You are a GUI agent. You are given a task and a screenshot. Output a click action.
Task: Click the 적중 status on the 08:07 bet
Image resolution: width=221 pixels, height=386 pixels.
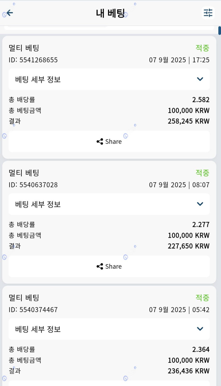pyautogui.click(x=202, y=173)
